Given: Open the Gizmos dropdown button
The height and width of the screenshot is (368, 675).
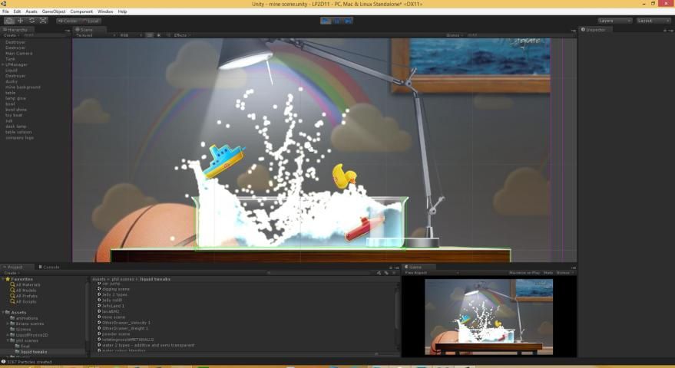Looking at the screenshot, I should tap(455, 35).
